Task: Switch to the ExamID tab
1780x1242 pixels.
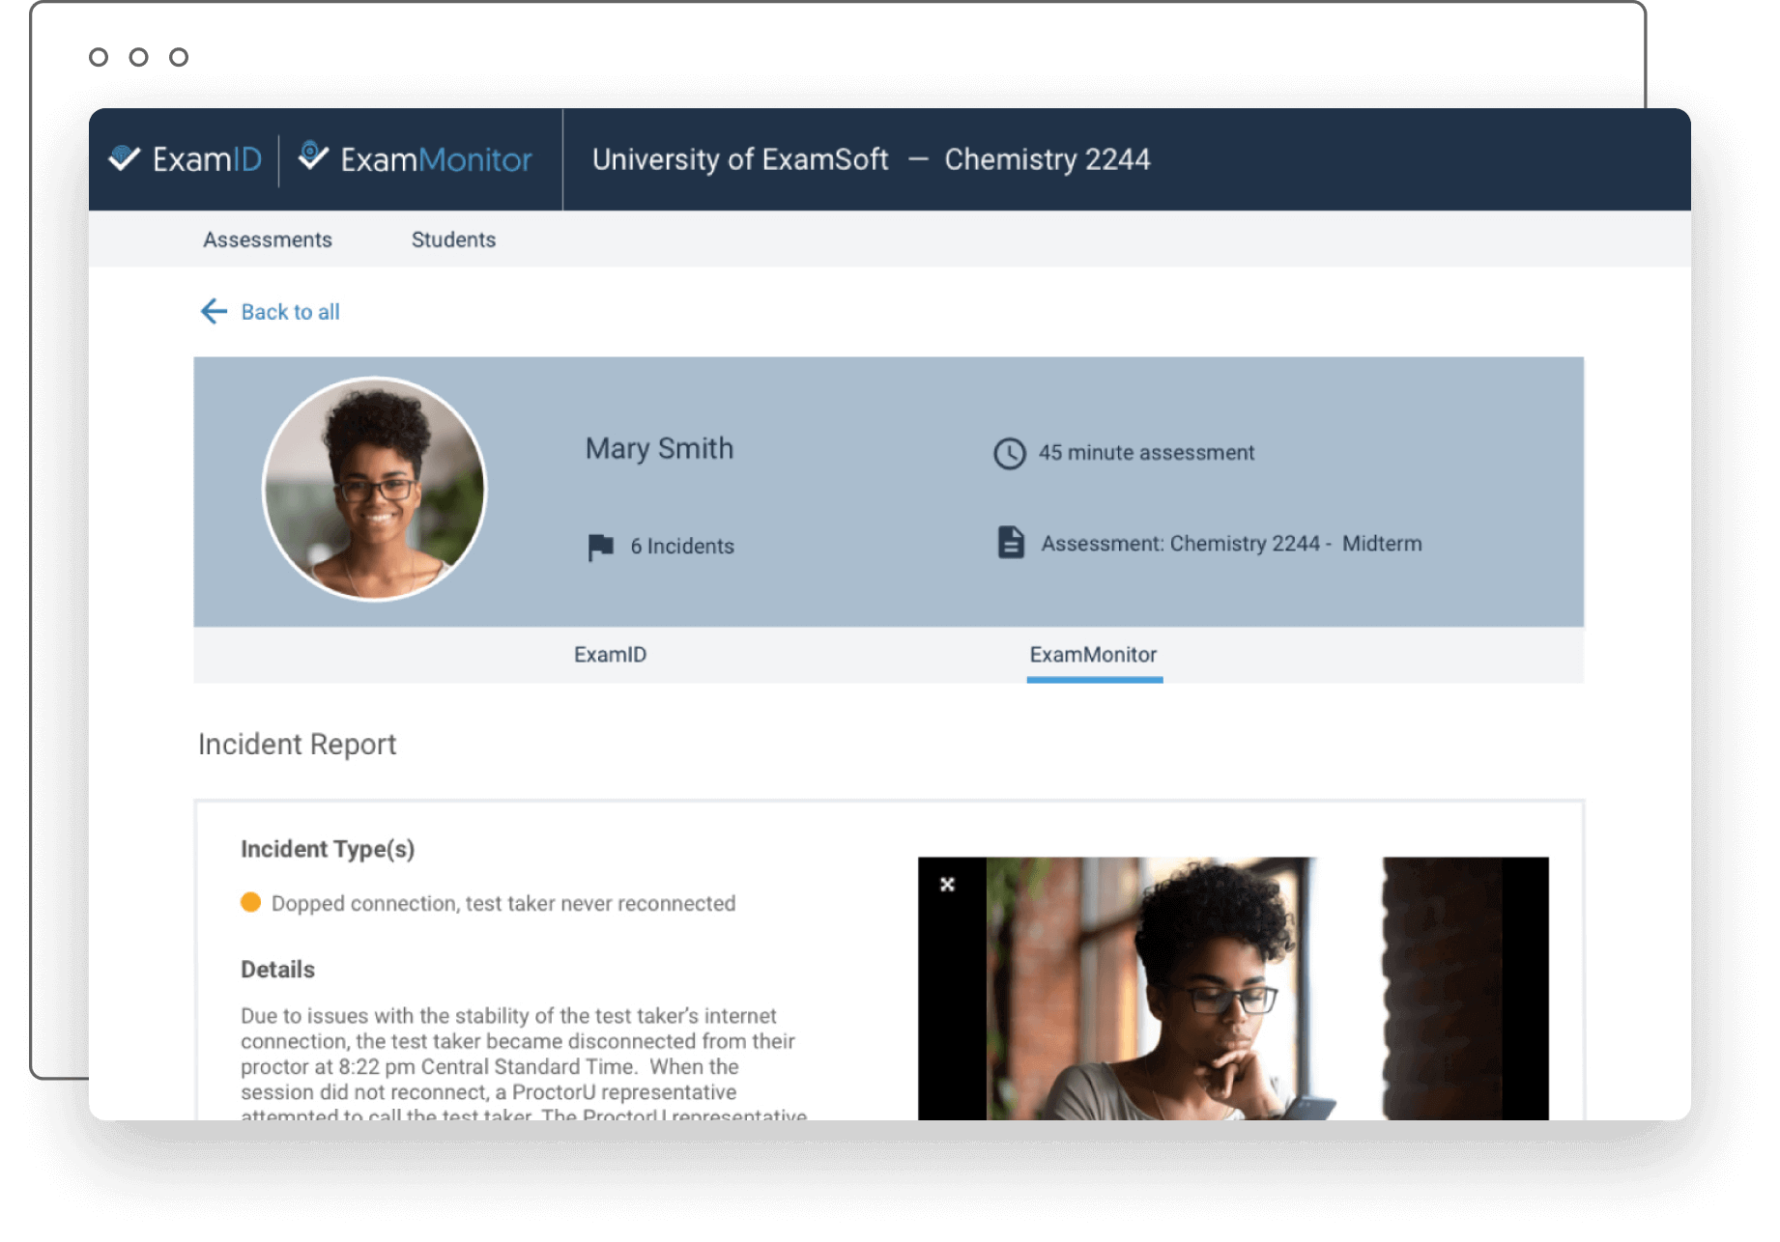Action: pyautogui.click(x=610, y=655)
